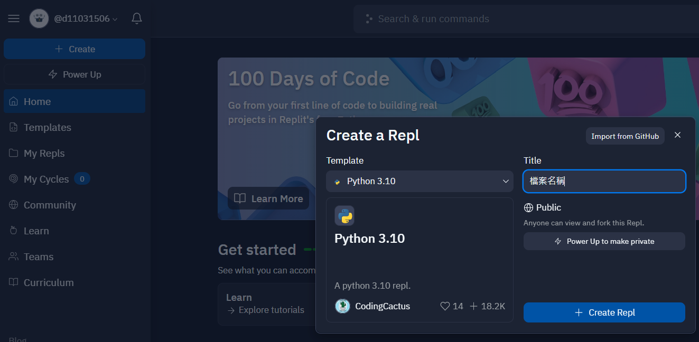Click the 'Anyone can view and fork this Repl.' text
The image size is (699, 342).
pyautogui.click(x=584, y=223)
